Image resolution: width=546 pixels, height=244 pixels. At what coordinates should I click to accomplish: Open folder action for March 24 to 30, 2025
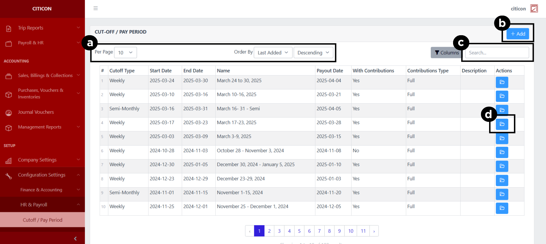502,82
